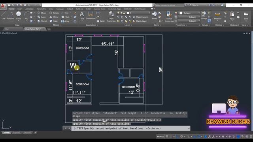Open the Insert ribbon tab

[x=20, y=9]
